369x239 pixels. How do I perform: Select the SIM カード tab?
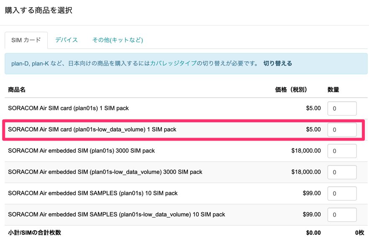pyautogui.click(x=26, y=40)
